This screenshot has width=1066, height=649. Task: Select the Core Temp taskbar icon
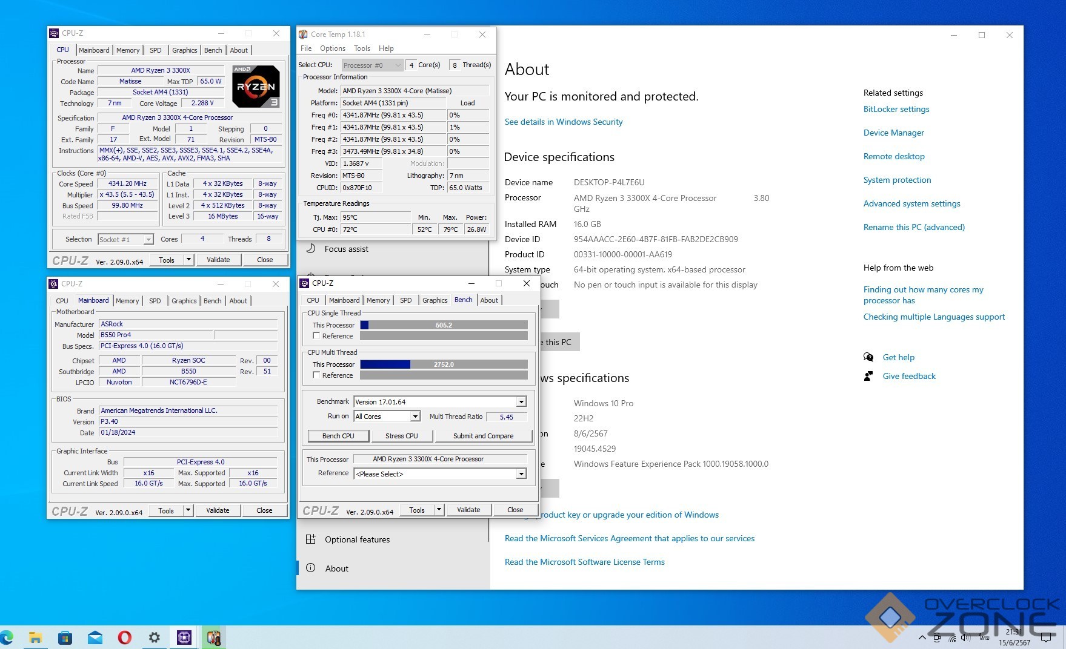(213, 637)
